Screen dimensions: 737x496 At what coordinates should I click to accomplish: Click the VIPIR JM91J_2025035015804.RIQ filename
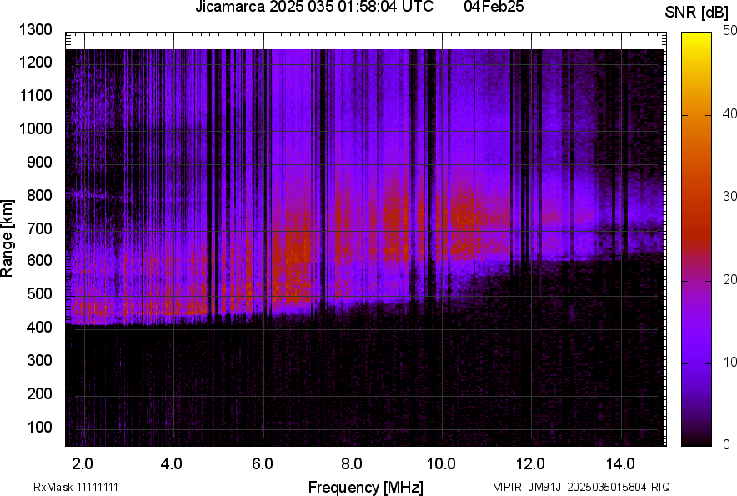(x=581, y=487)
